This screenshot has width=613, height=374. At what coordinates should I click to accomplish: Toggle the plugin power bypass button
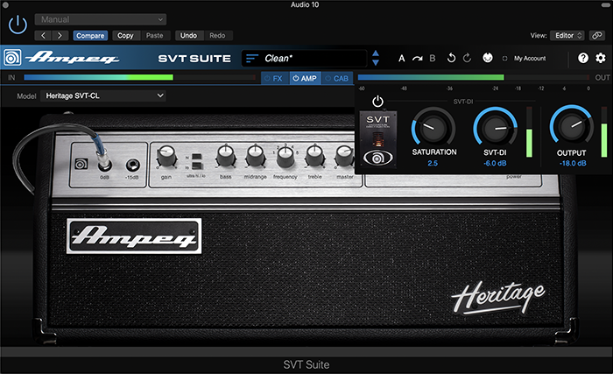18,25
